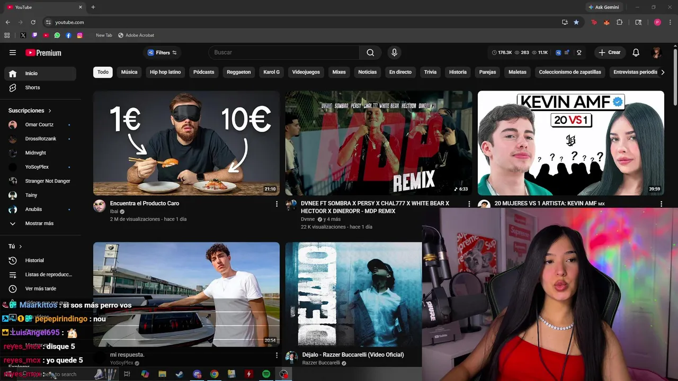The height and width of the screenshot is (381, 678).
Task: Open the Omar Courtz subscription
Action: coord(40,124)
